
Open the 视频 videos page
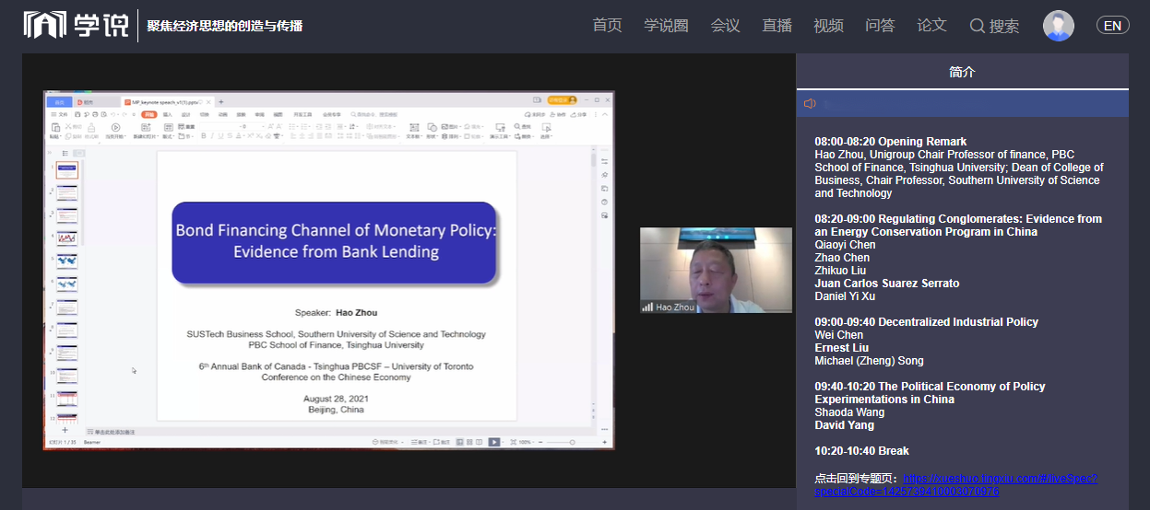[828, 26]
